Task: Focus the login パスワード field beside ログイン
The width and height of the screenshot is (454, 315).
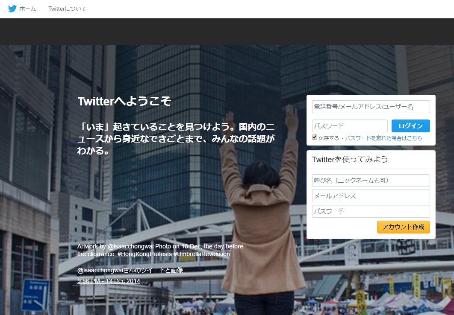Action: 350,126
